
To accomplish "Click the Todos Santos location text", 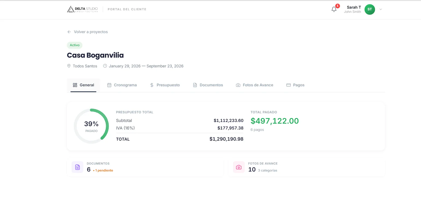I will click(85, 66).
